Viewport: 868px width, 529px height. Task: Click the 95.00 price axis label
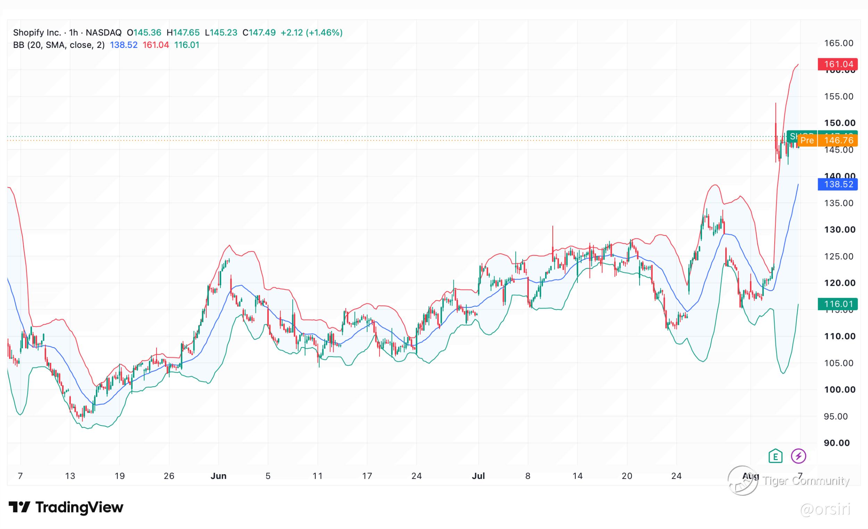coord(837,416)
